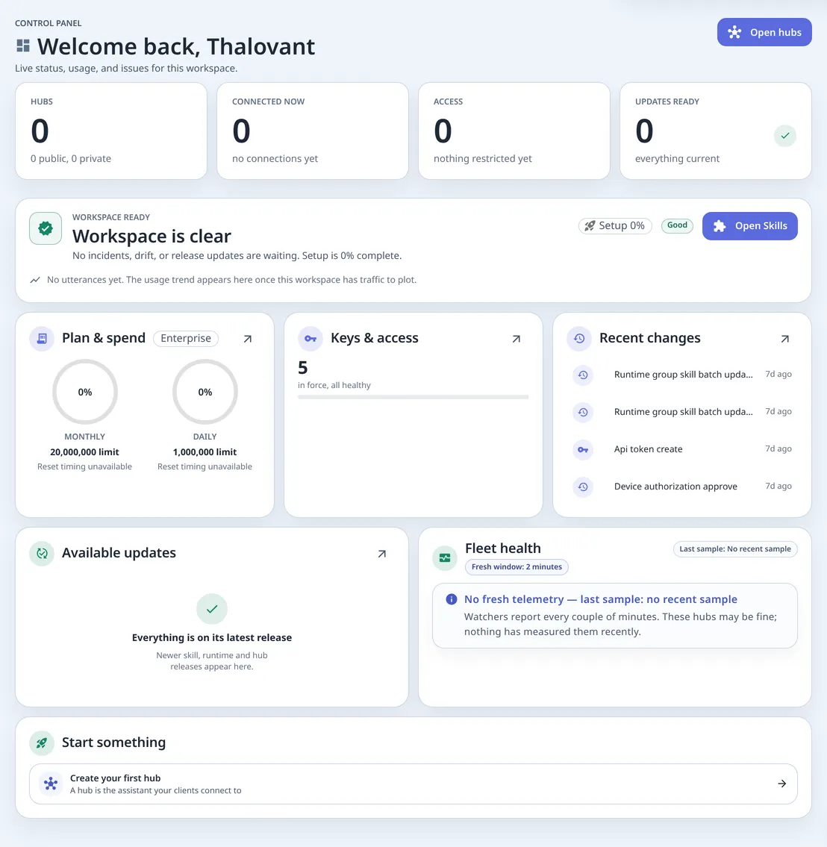The width and height of the screenshot is (827, 847).
Task: Open Plan & spend via its arrow
Action: [x=247, y=339]
